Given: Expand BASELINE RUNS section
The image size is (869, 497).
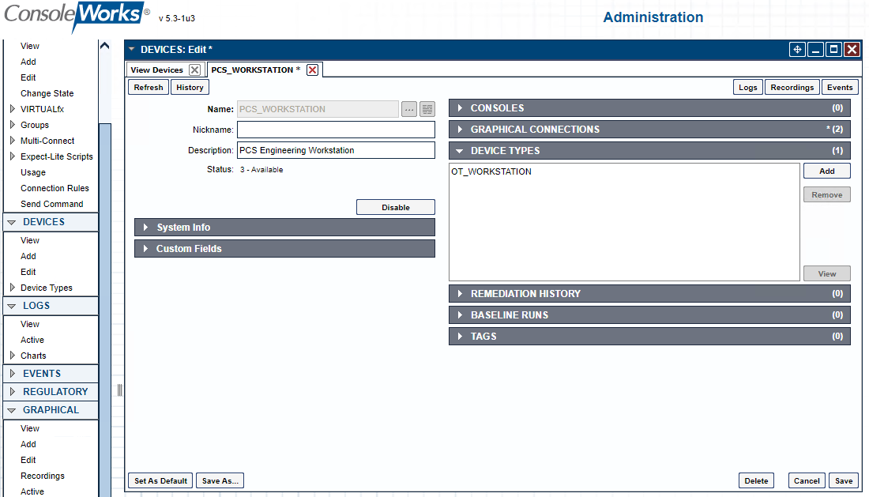Looking at the screenshot, I should (460, 314).
